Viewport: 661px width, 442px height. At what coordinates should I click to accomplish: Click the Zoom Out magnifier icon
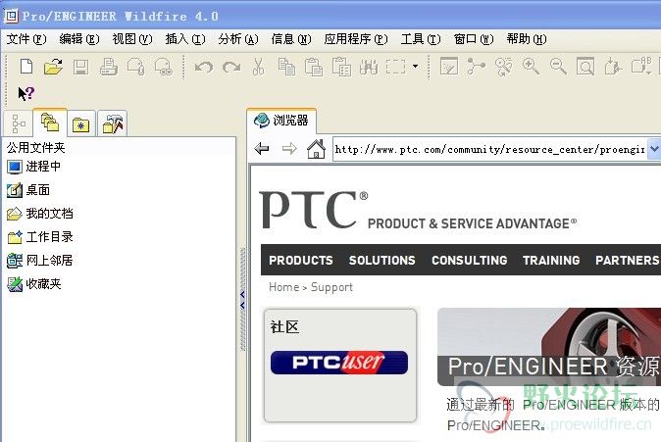pos(558,67)
